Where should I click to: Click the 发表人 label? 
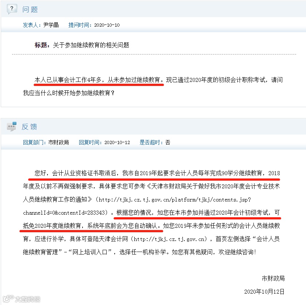point(32,25)
